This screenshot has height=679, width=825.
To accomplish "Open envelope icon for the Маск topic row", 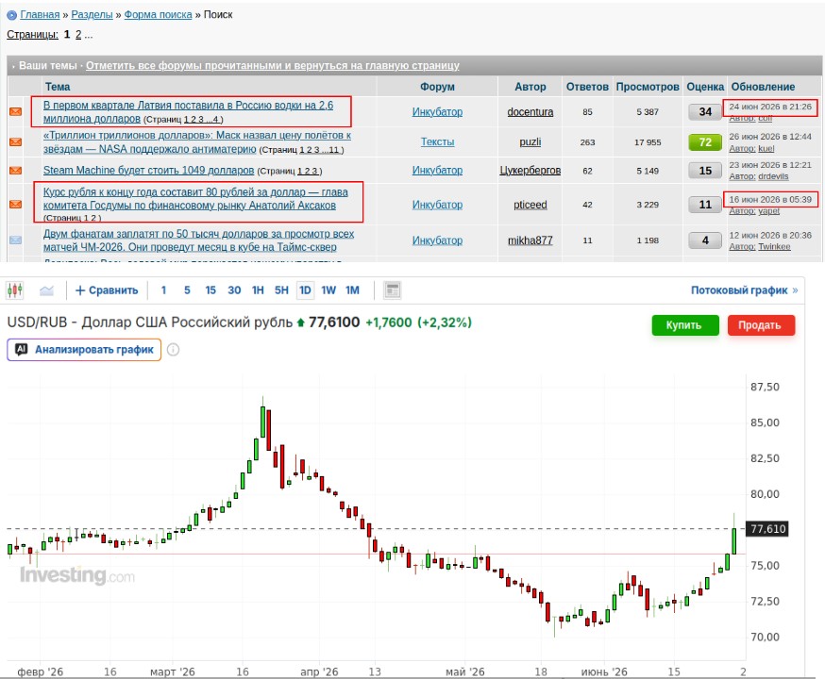I will [x=16, y=141].
